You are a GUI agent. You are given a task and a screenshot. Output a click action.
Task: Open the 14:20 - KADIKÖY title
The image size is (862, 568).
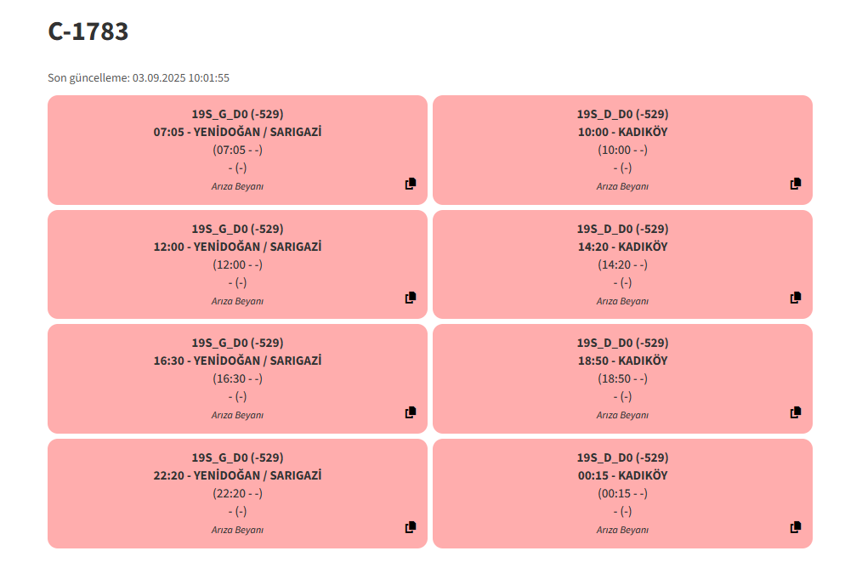622,247
